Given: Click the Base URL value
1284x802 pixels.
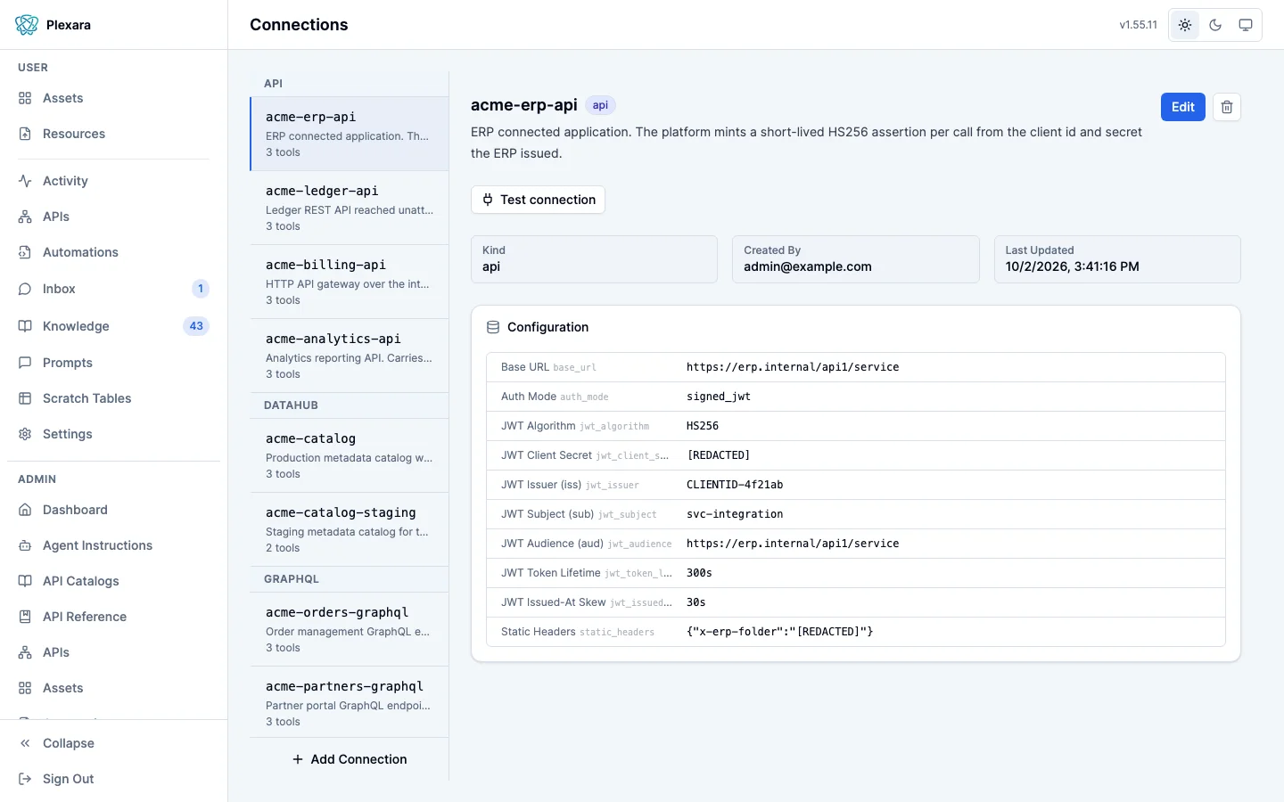Looking at the screenshot, I should pyautogui.click(x=793, y=367).
